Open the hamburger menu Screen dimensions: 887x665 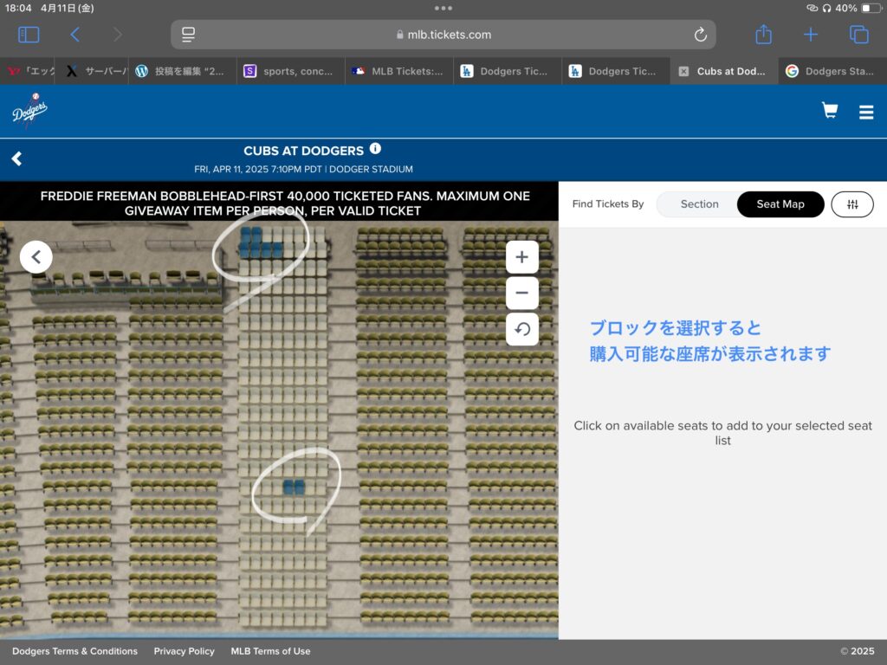[866, 112]
